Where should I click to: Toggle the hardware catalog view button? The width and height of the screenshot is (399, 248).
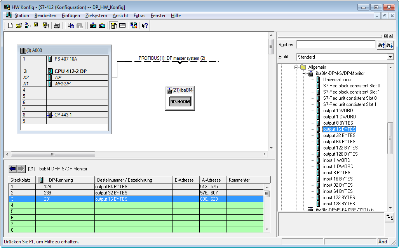(114, 26)
